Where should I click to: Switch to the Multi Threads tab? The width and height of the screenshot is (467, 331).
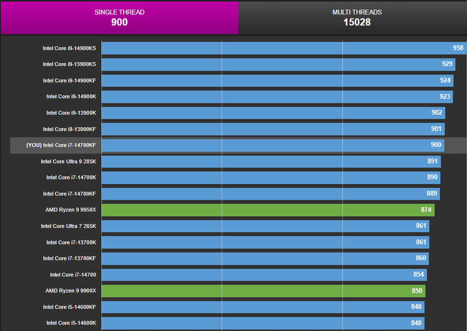pyautogui.click(x=353, y=17)
